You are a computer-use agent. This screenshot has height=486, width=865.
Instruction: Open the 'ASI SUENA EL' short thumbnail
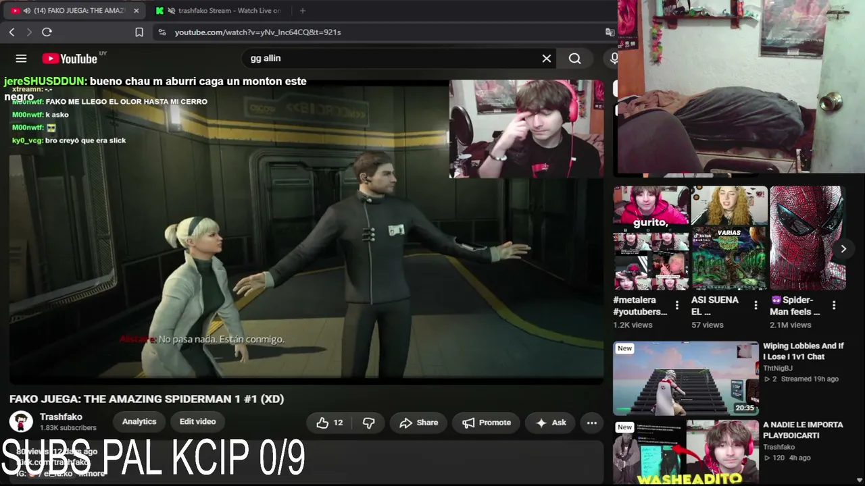pyautogui.click(x=729, y=238)
